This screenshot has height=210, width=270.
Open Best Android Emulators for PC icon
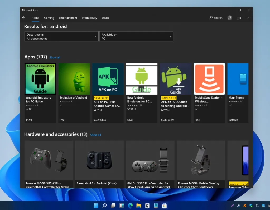(x=142, y=79)
